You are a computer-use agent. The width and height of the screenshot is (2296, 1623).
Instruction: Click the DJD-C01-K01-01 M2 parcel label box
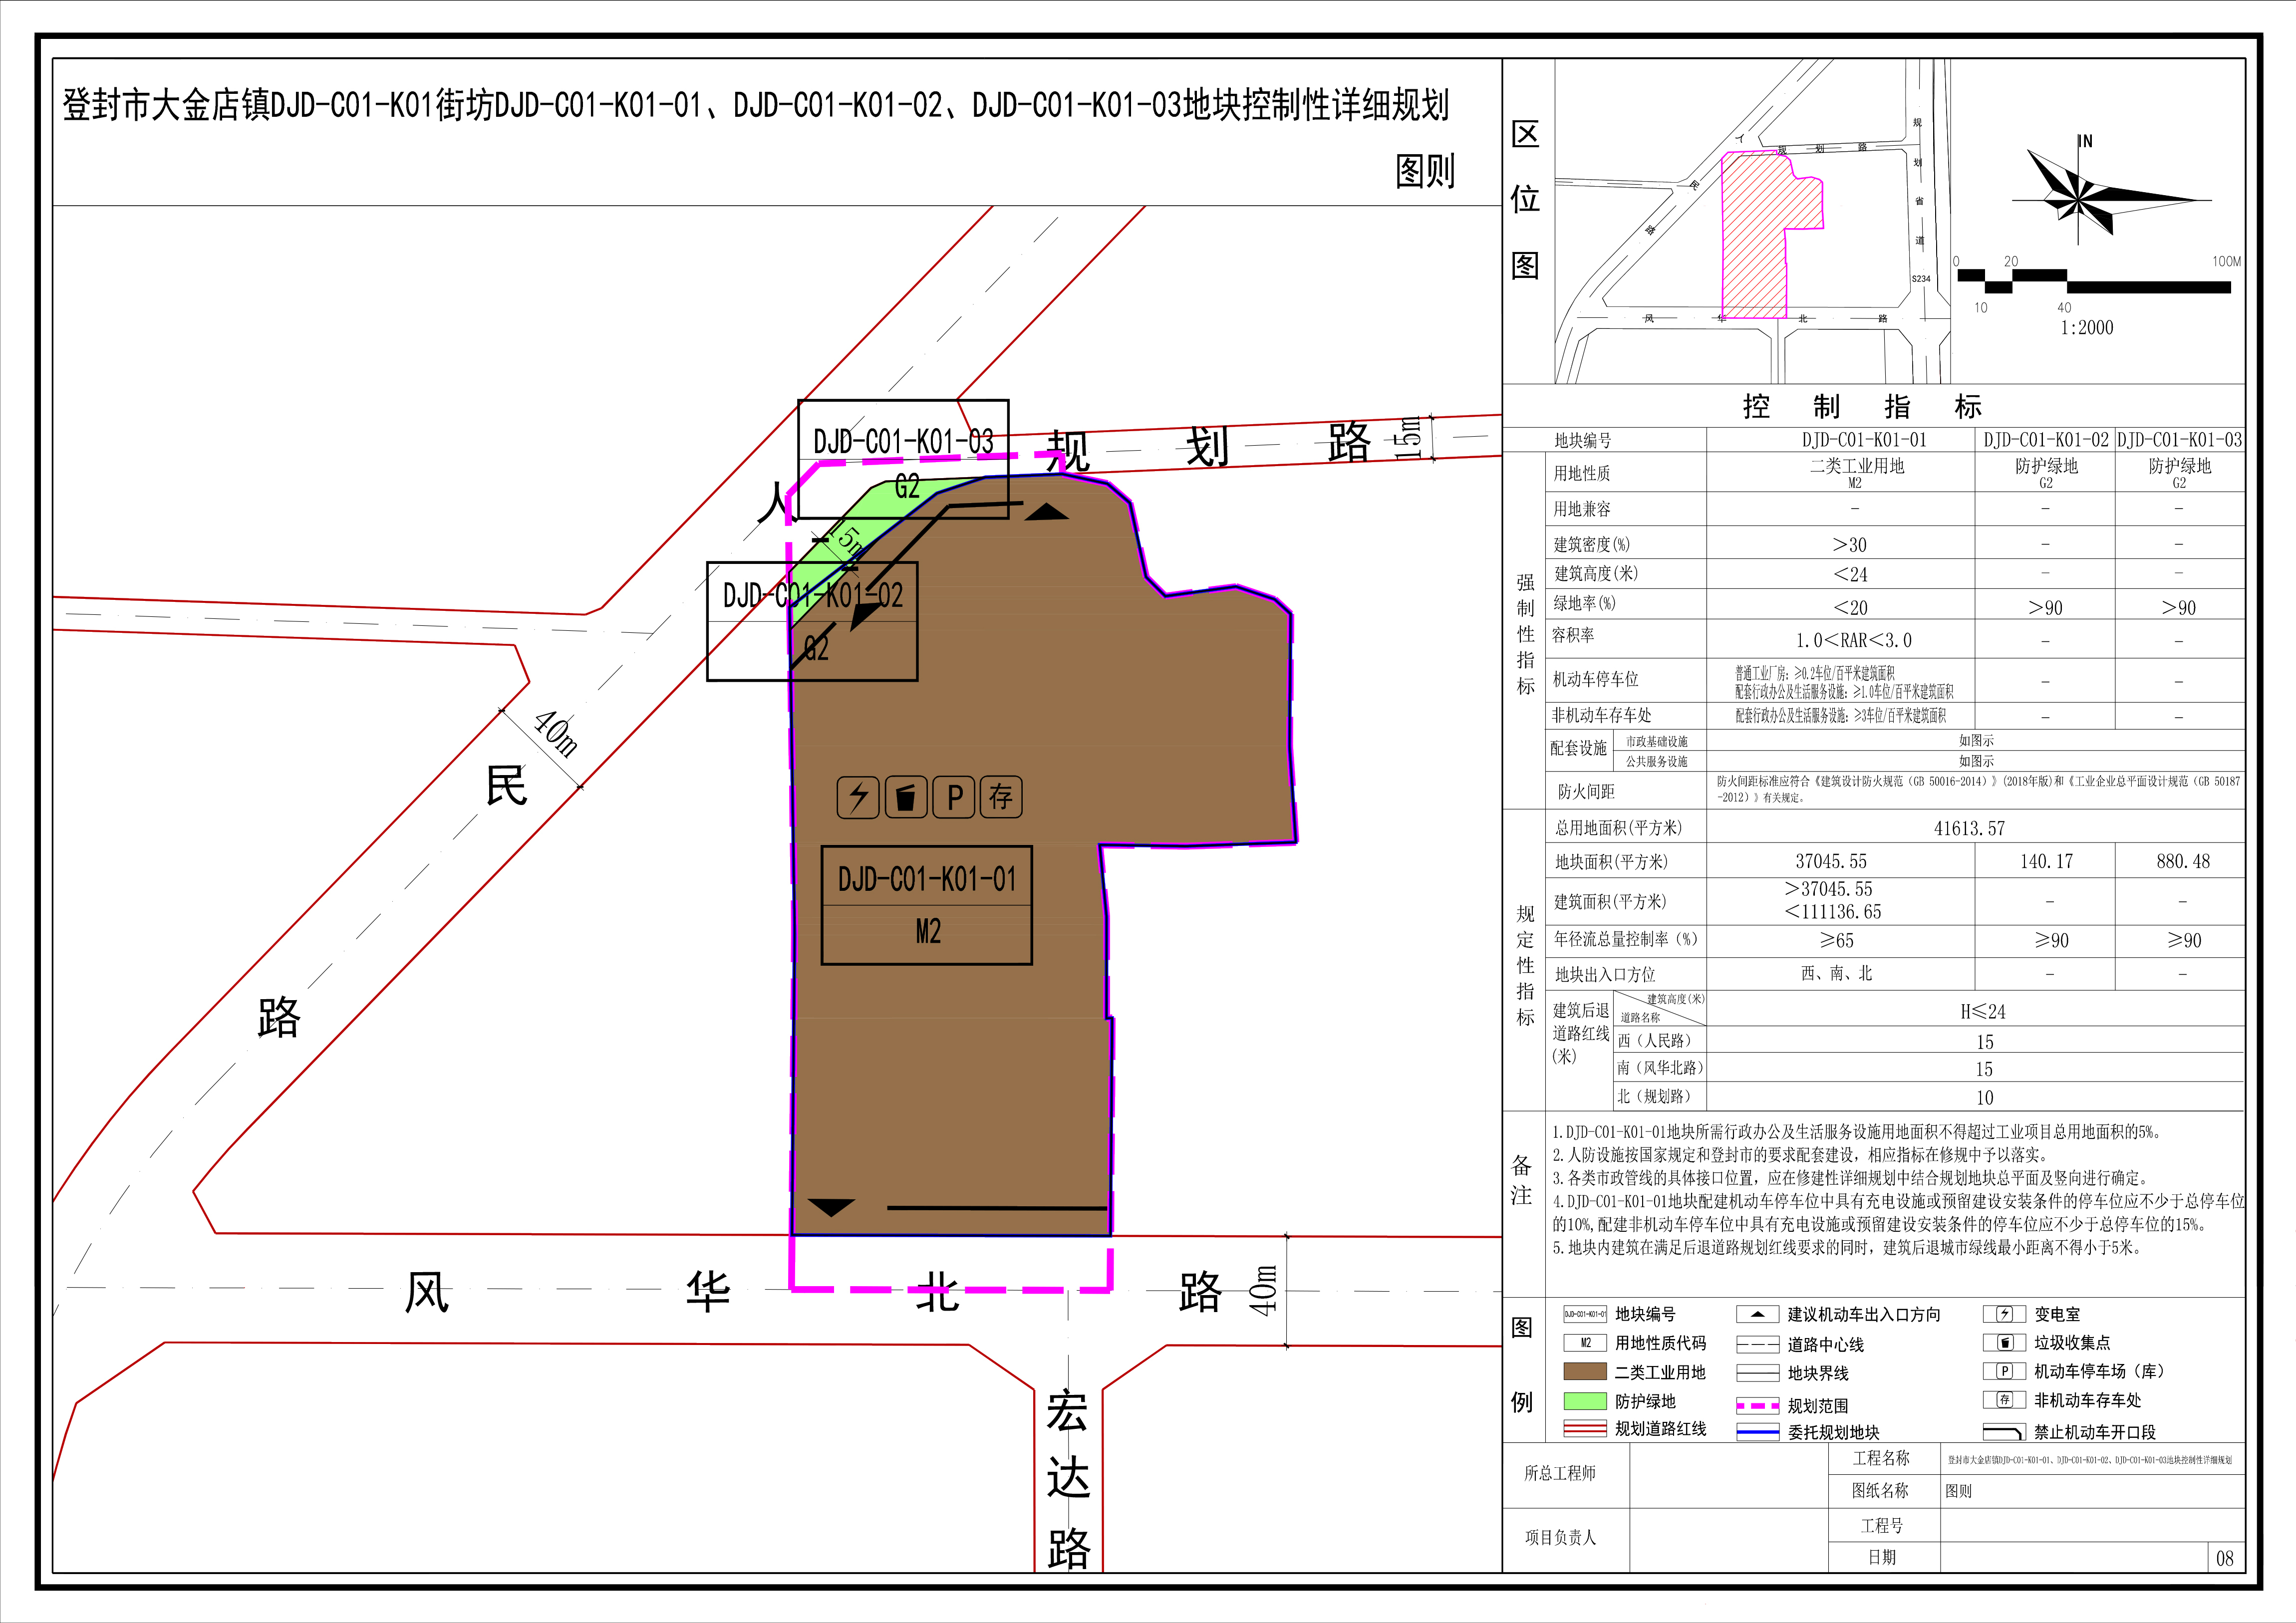point(926,905)
